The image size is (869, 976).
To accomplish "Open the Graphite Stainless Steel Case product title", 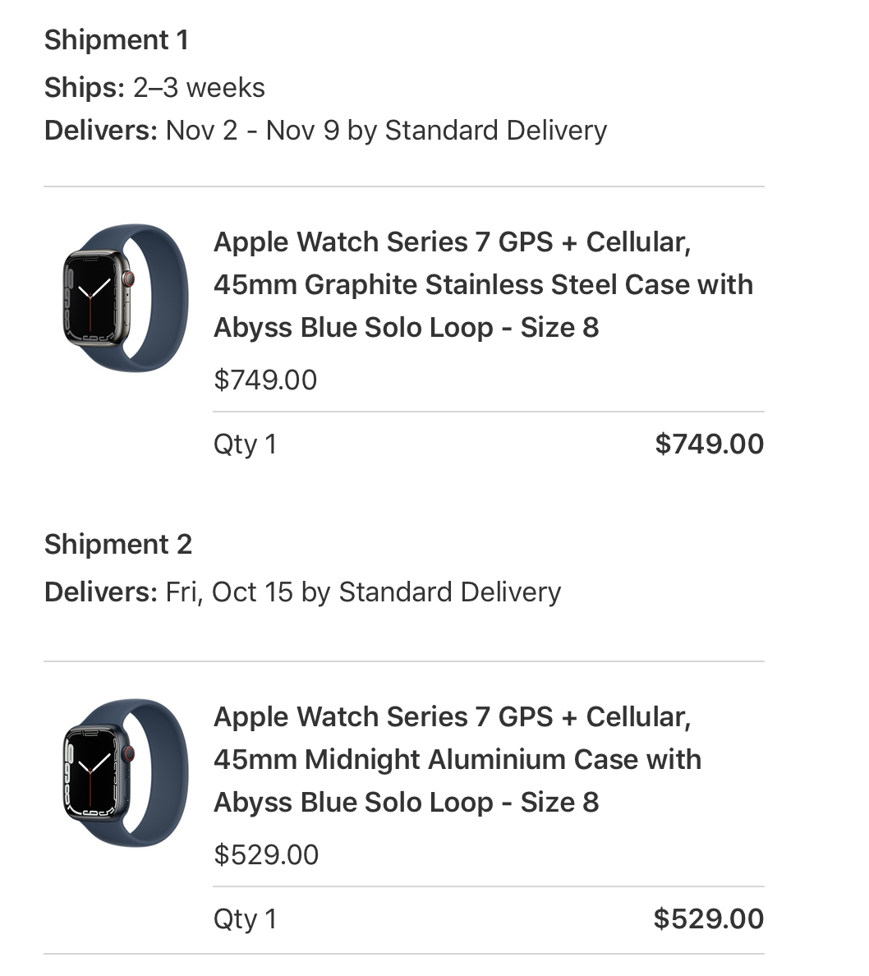I will coord(483,284).
